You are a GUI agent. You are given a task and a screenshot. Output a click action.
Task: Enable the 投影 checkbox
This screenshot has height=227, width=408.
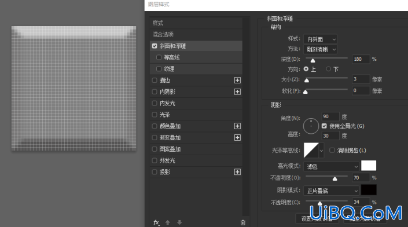click(x=155, y=172)
